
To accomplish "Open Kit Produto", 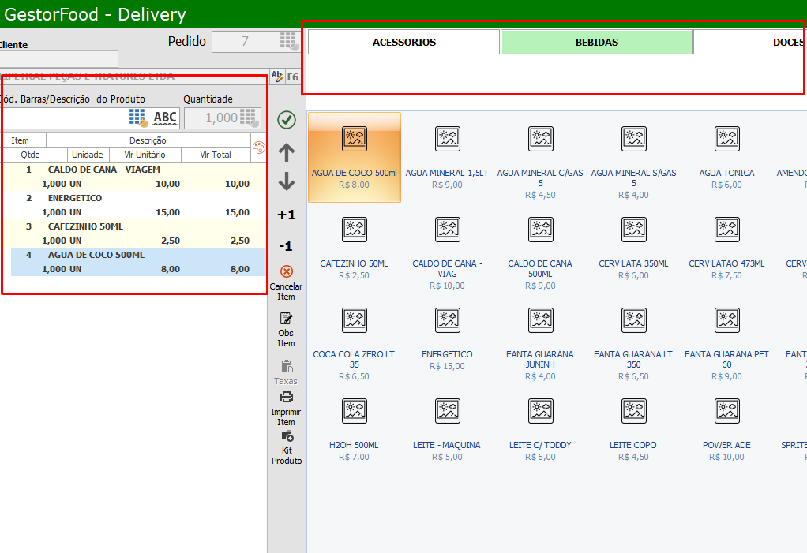I will click(287, 446).
